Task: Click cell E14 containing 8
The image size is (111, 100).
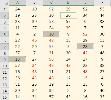Action: pos(85,91)
